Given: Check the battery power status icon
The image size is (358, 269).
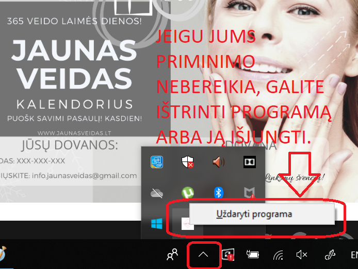Looking at the screenshot, I should pyautogui.click(x=253, y=254).
